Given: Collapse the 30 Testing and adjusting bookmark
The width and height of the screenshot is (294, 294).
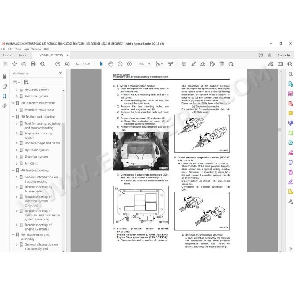Looking at the screenshot, I should [x=13, y=117].
